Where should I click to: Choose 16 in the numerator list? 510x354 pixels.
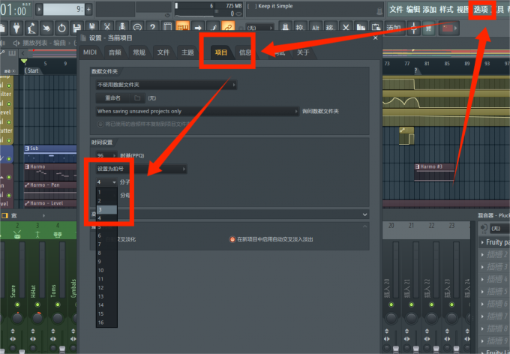point(106,322)
